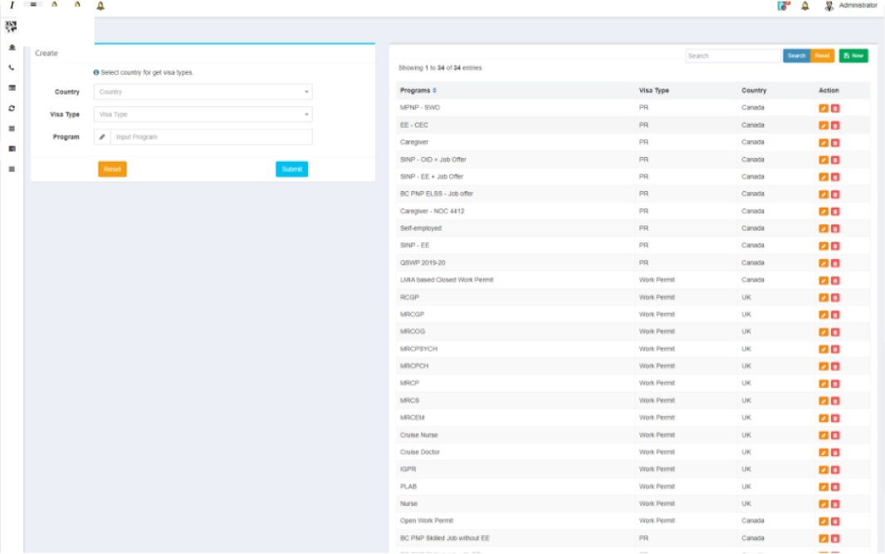This screenshot has width=885, height=554.
Task: Click the hamburger menu toggle in top bar
Action: pyautogui.click(x=33, y=5)
